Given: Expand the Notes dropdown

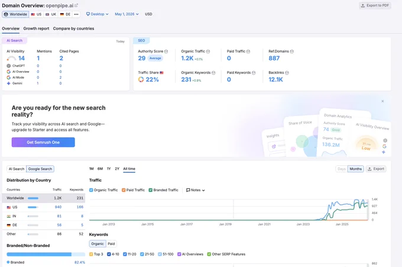Looking at the screenshot, I should tap(195, 190).
